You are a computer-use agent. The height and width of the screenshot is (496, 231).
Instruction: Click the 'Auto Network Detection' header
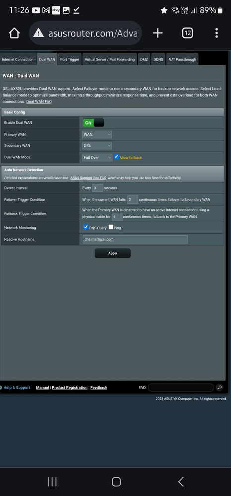click(x=24, y=170)
